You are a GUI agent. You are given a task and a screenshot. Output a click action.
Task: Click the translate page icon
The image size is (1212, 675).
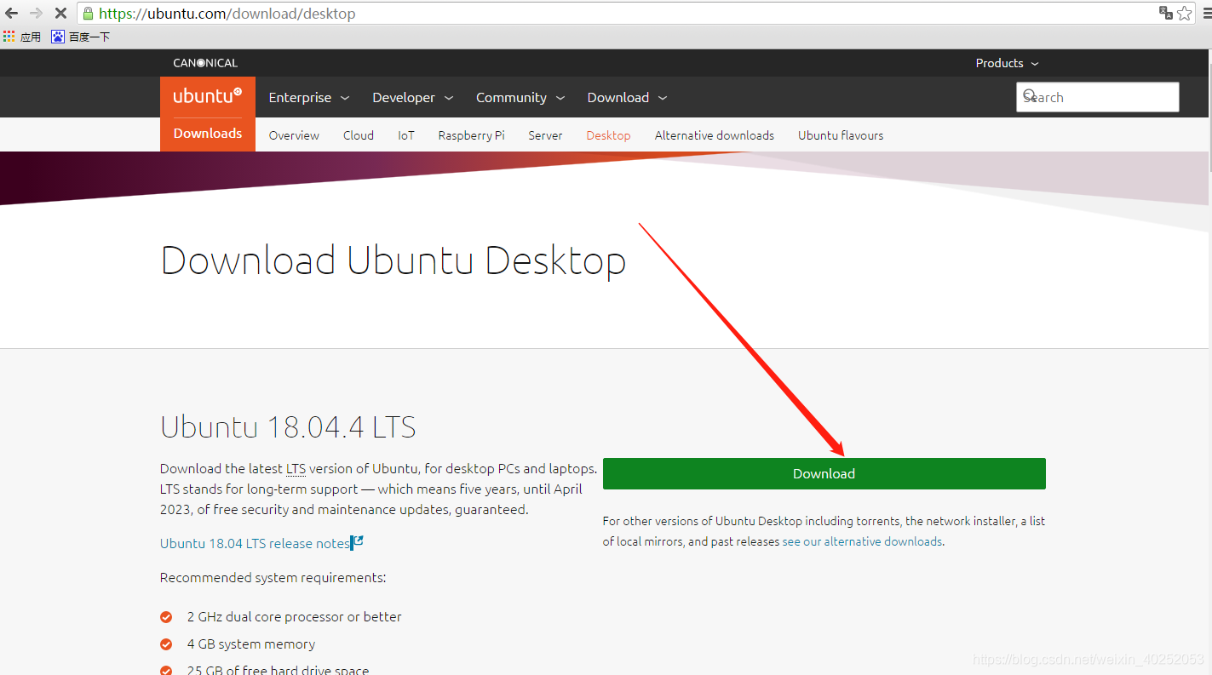point(1166,13)
